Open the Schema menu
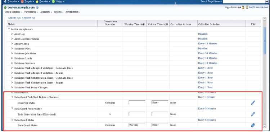This screenshot has height=132, width=270. (x=59, y=12)
